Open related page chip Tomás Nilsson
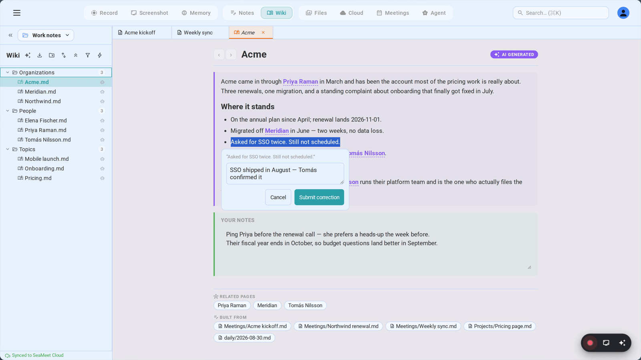This screenshot has width=641, height=360. tap(305, 305)
